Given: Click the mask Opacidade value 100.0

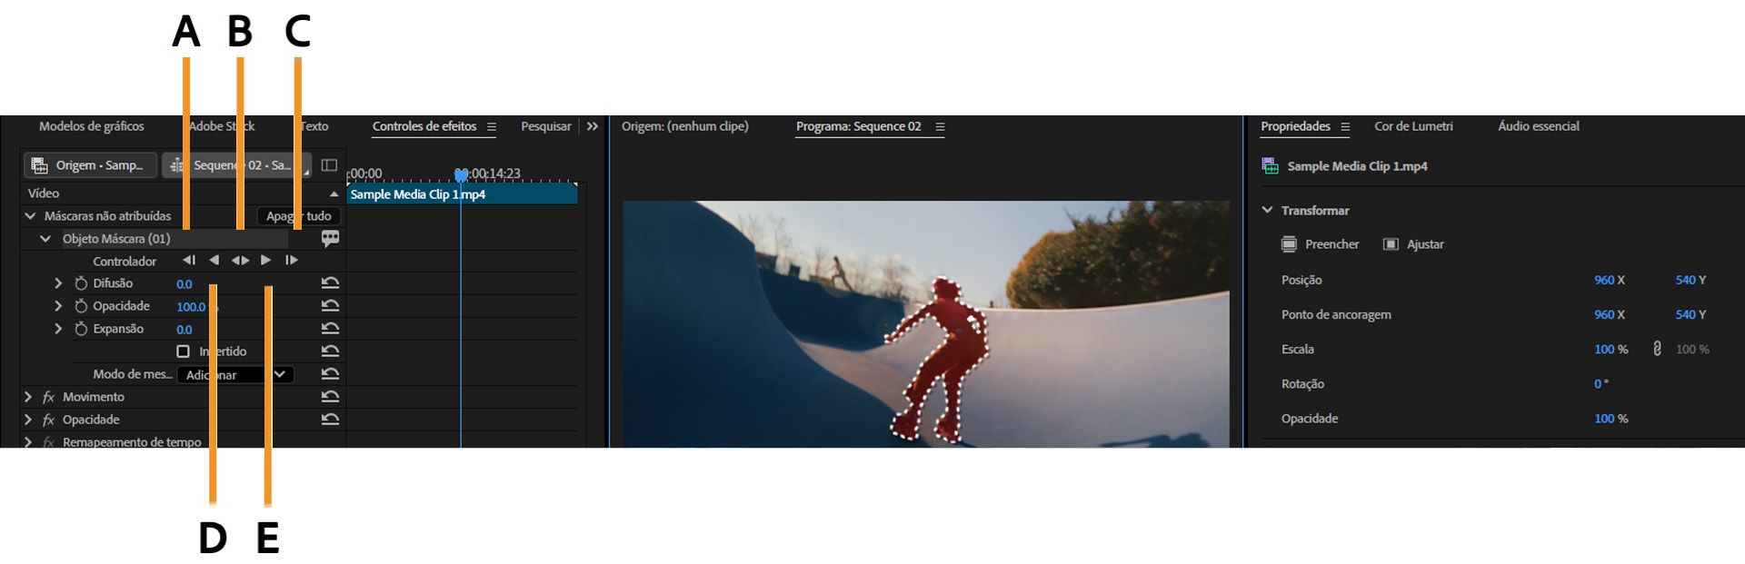Looking at the screenshot, I should 191,307.
